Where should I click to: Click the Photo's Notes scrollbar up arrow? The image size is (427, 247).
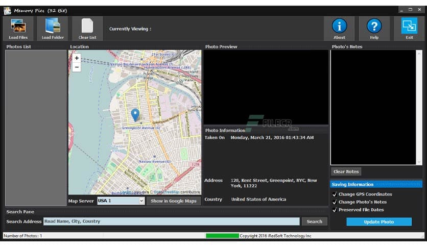[x=419, y=54]
